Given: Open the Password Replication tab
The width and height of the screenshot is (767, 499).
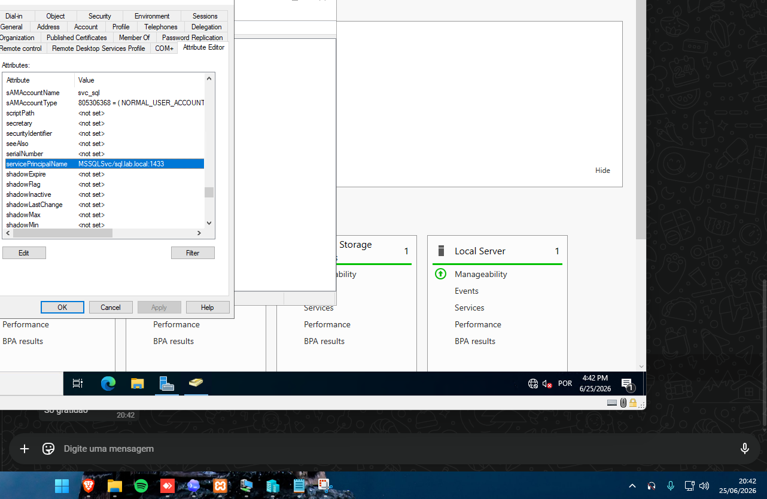Looking at the screenshot, I should 192,38.
